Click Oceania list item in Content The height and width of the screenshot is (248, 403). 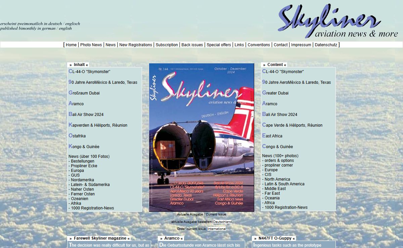point(271,198)
